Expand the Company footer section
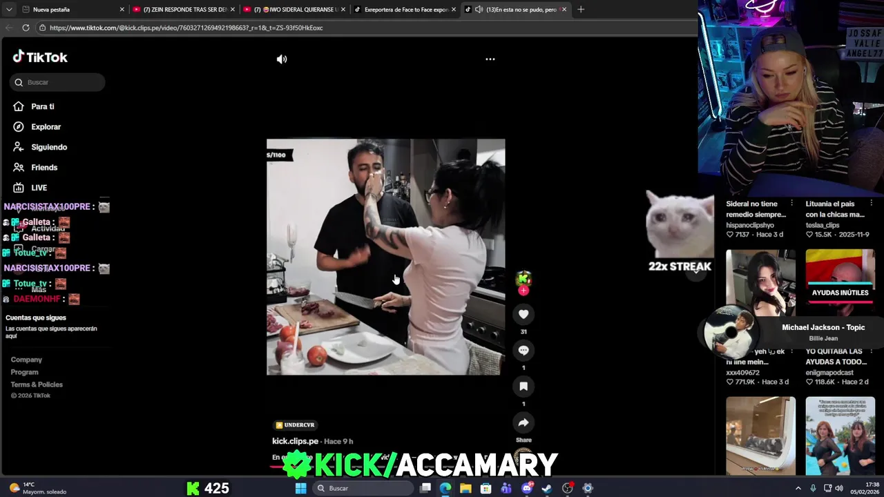 pos(26,360)
